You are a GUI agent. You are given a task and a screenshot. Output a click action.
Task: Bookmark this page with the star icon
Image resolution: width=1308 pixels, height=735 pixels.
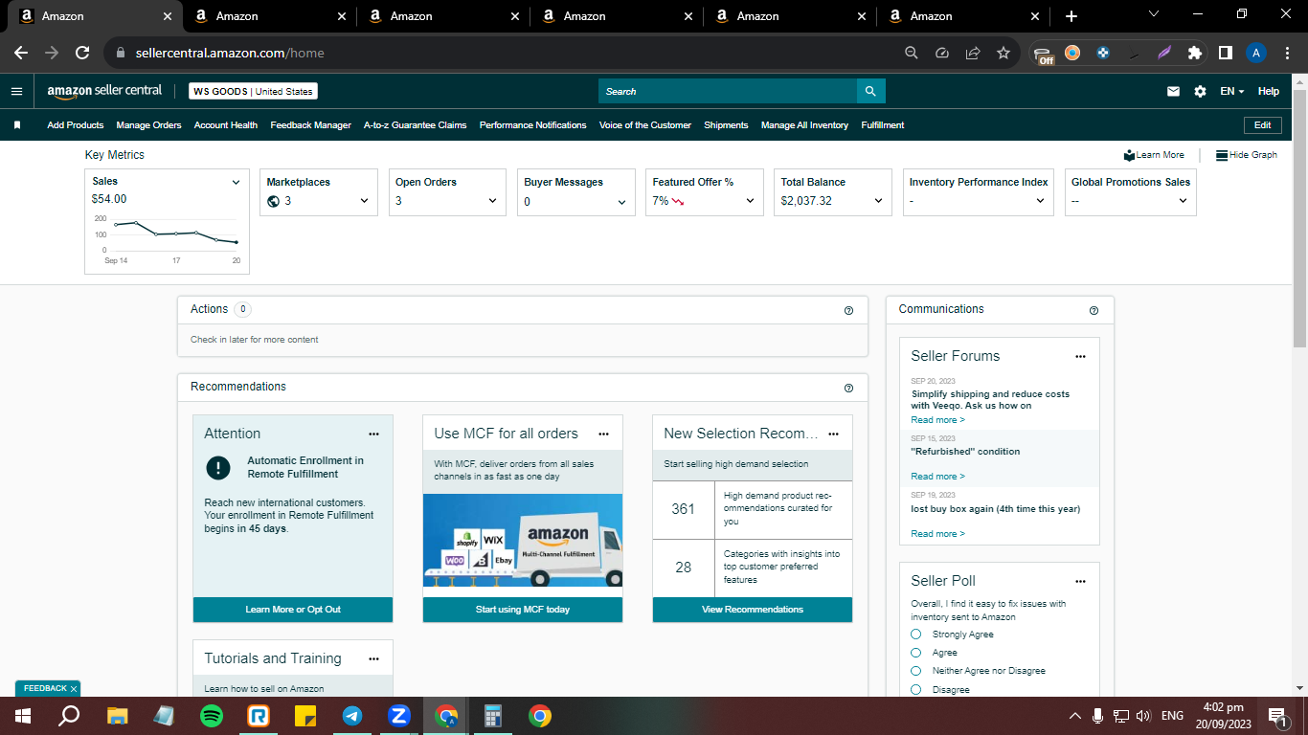click(1003, 53)
